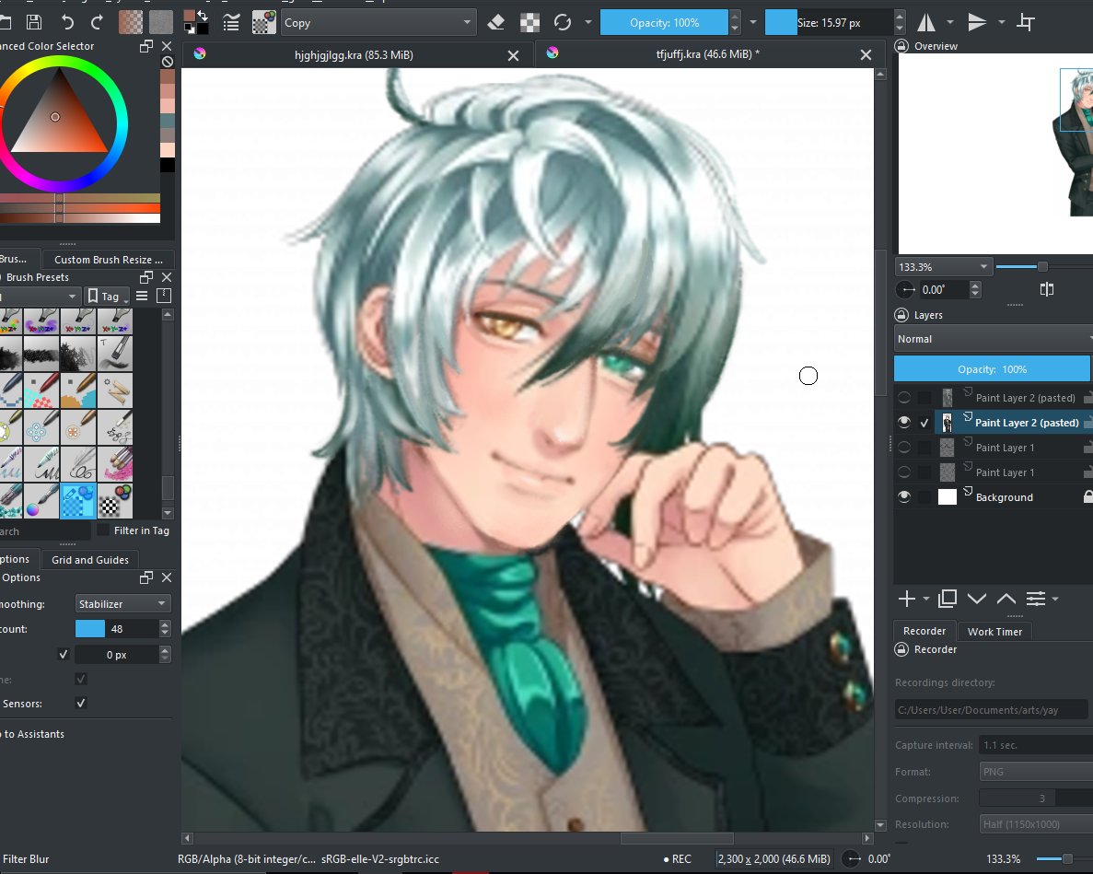Open the brush settings editor icon
1093x874 pixels.
pos(231,23)
